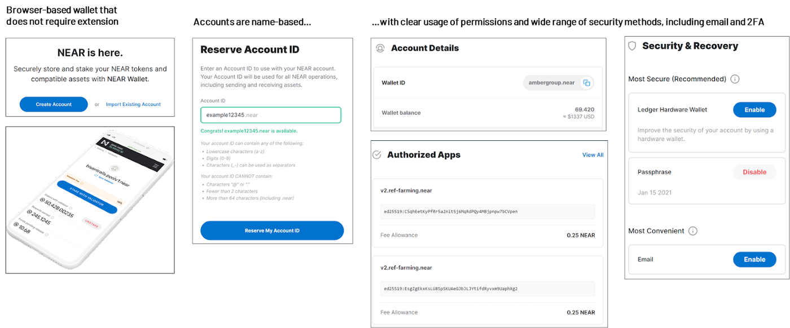Enable the Ledger Hardware Wallet

(754, 110)
